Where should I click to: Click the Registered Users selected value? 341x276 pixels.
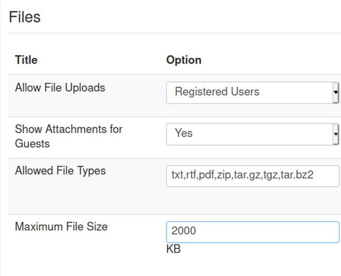tap(217, 92)
